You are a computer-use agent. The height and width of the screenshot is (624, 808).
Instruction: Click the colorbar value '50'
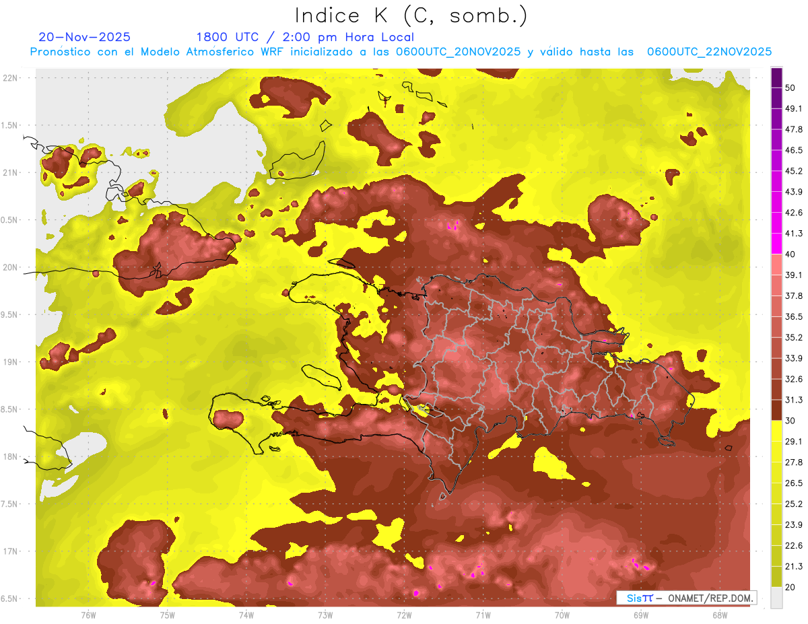790,88
